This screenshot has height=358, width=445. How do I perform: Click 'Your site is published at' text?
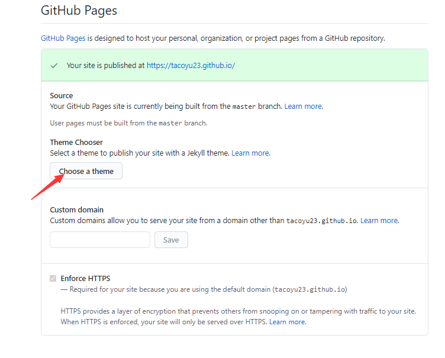coord(105,65)
